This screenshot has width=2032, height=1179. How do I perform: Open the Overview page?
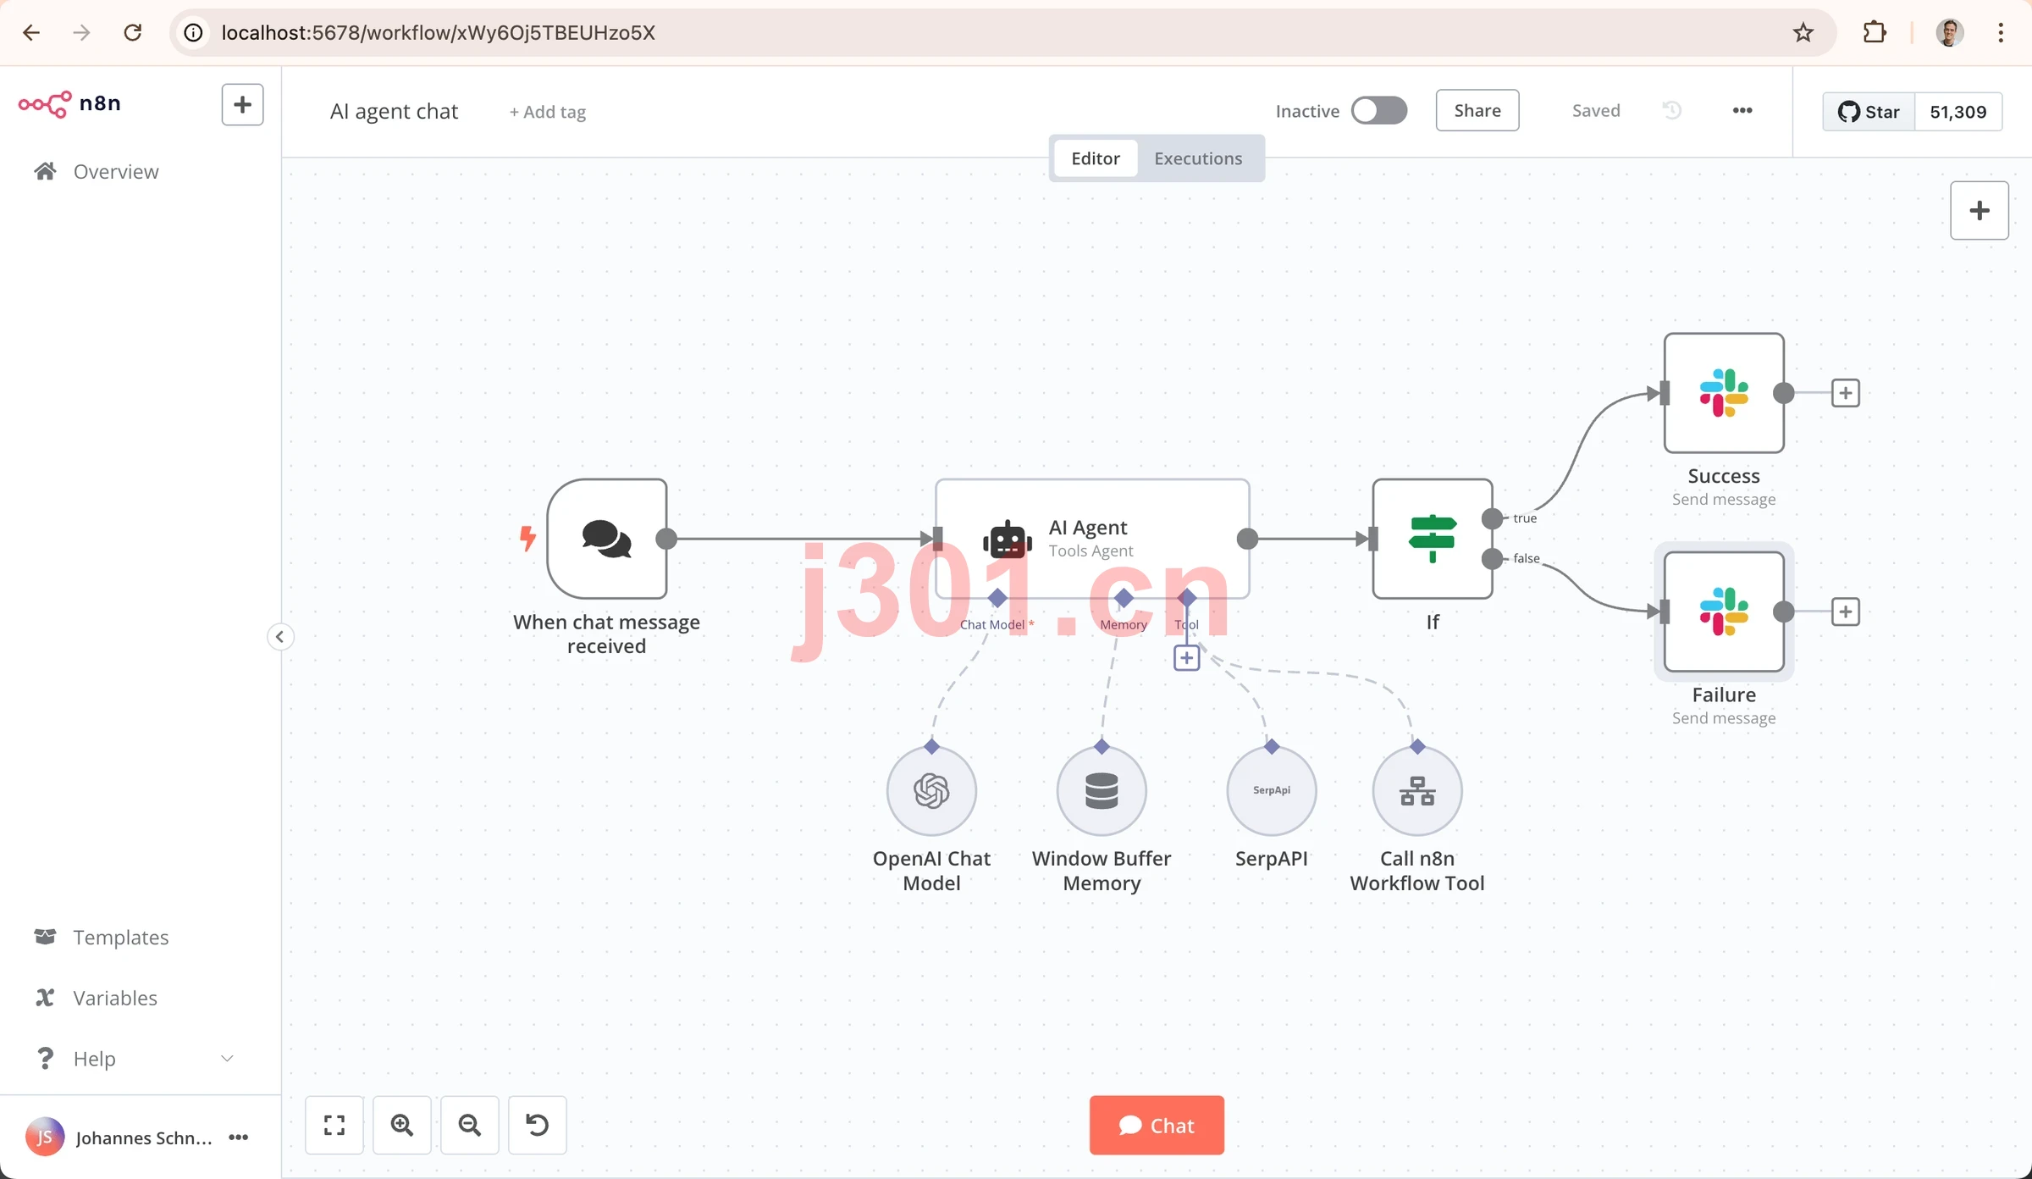point(116,171)
